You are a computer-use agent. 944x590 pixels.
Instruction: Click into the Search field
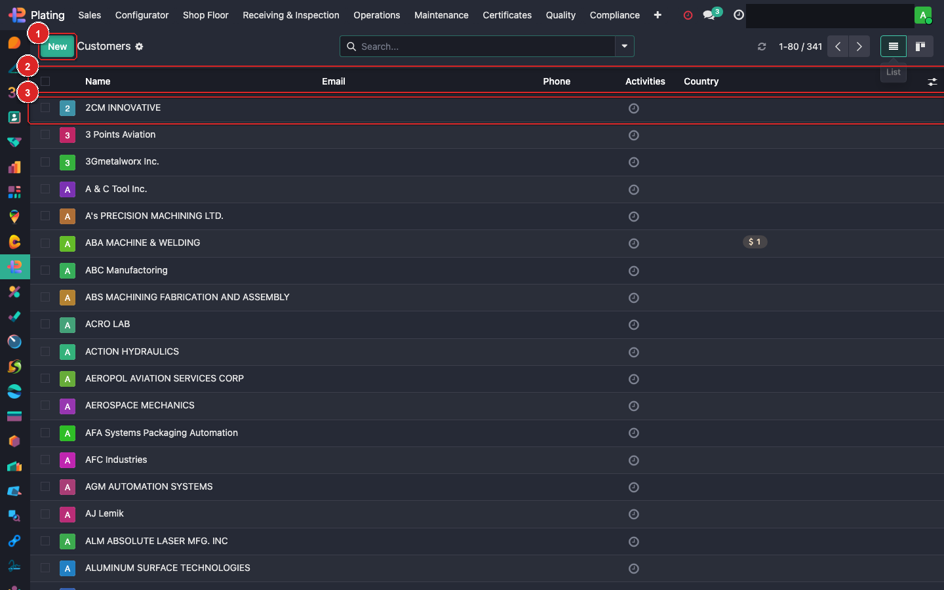485,47
